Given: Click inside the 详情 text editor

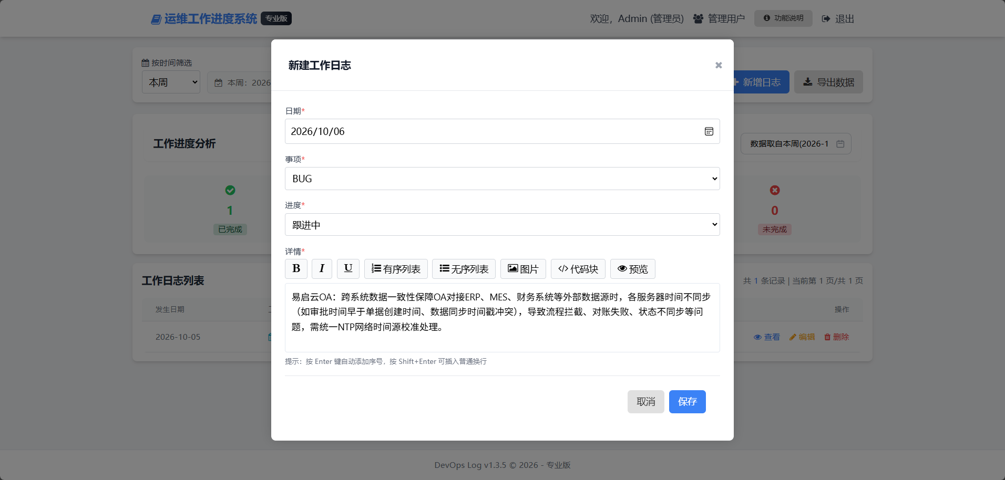Looking at the screenshot, I should (x=502, y=318).
